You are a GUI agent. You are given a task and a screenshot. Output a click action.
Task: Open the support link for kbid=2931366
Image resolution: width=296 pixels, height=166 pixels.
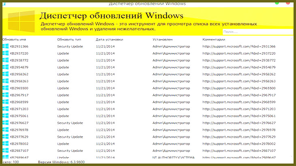click(239, 46)
